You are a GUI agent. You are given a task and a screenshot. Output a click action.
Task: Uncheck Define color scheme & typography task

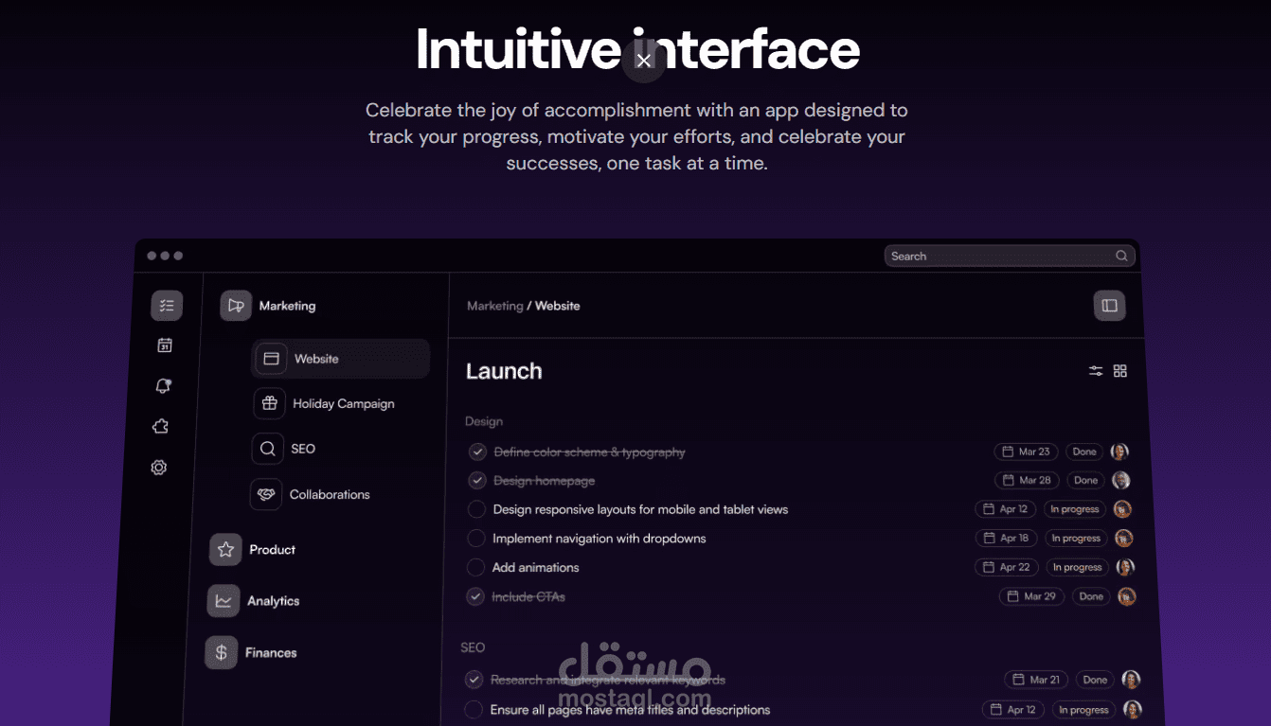[477, 452]
